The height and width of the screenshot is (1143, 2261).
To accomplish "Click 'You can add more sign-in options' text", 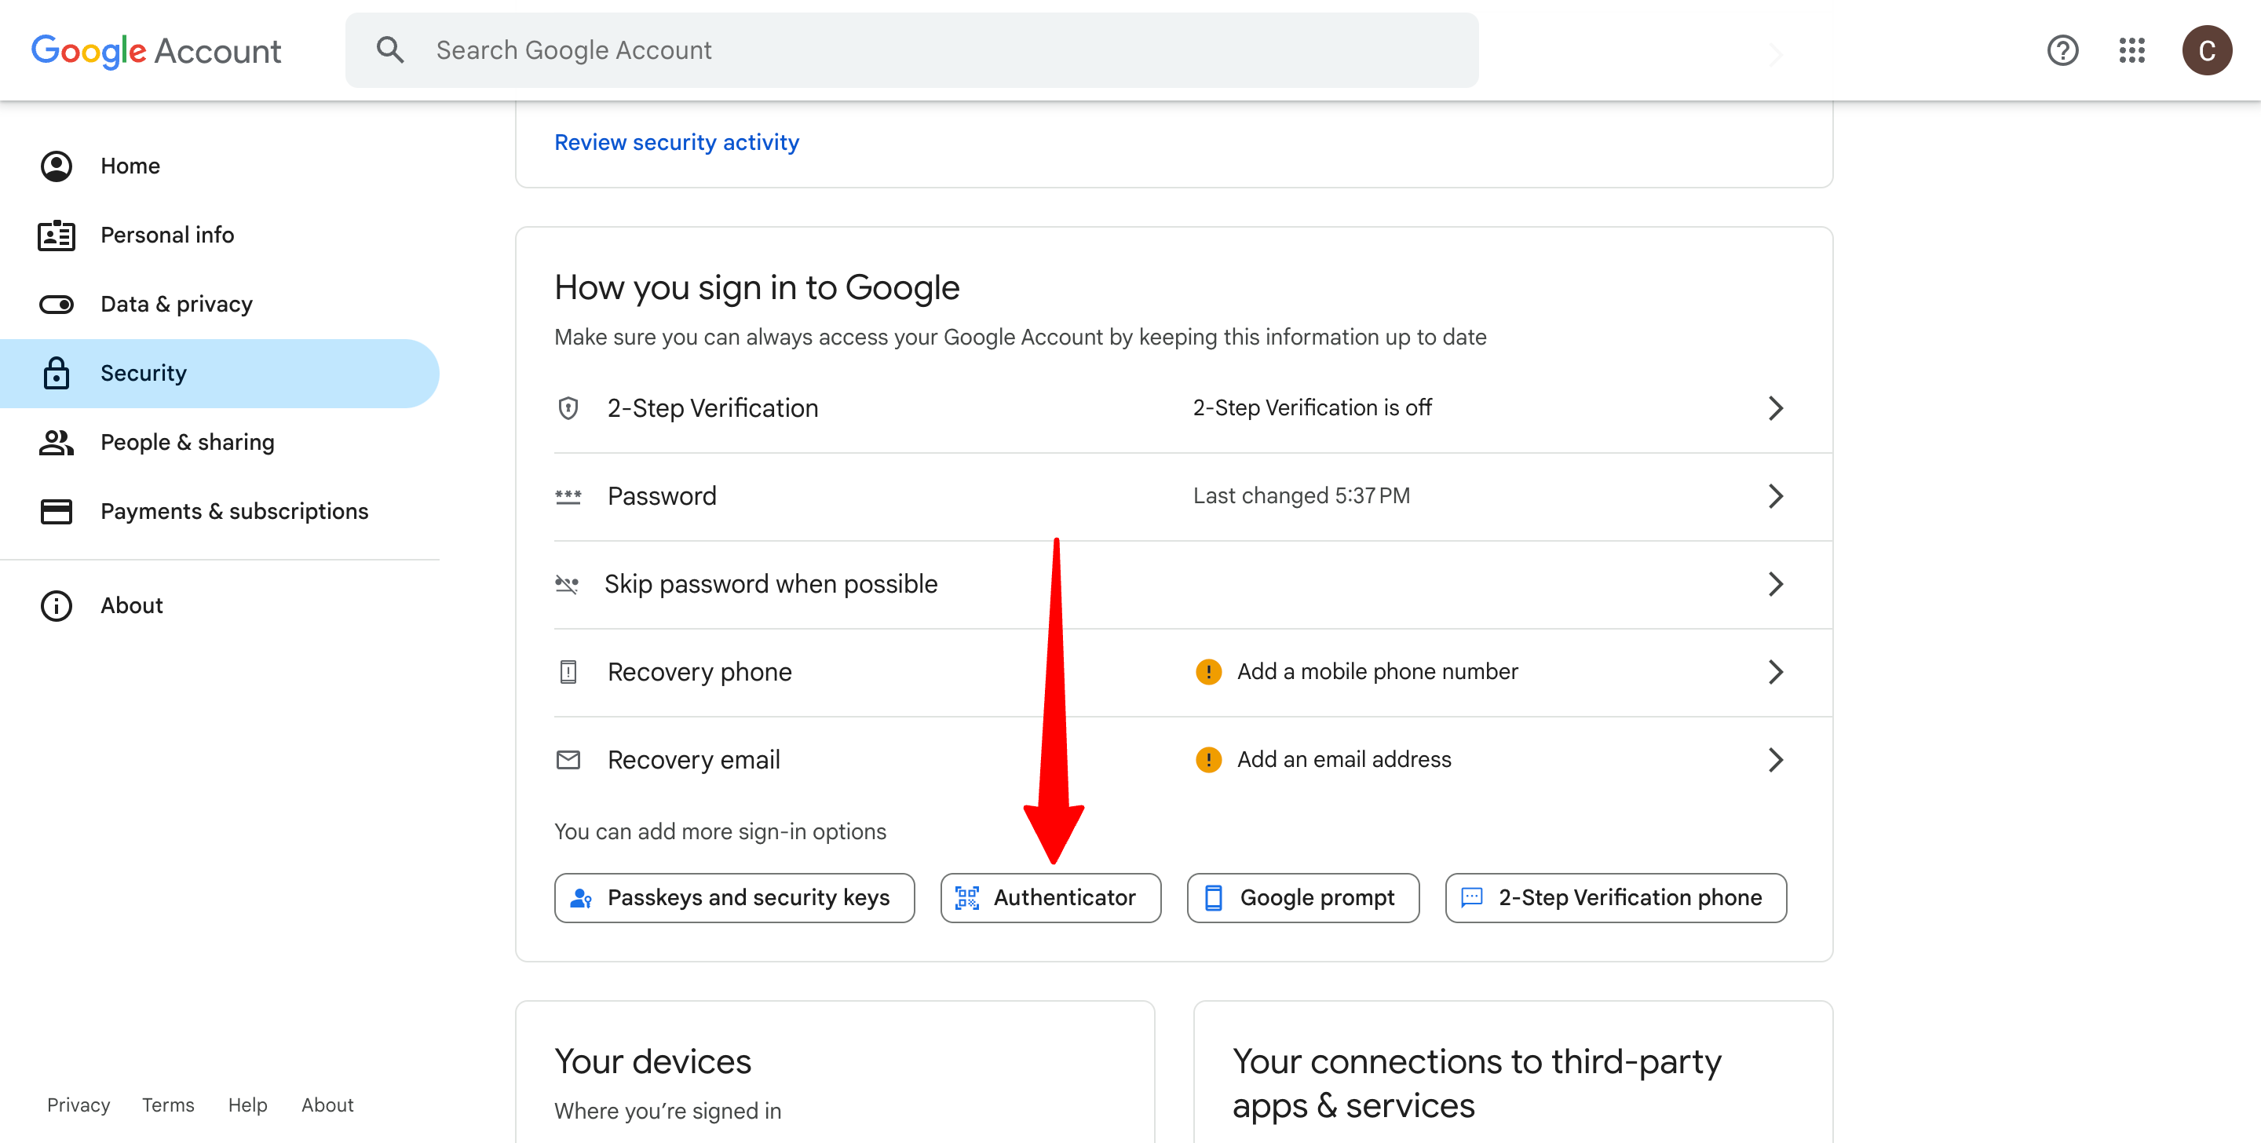I will [721, 831].
